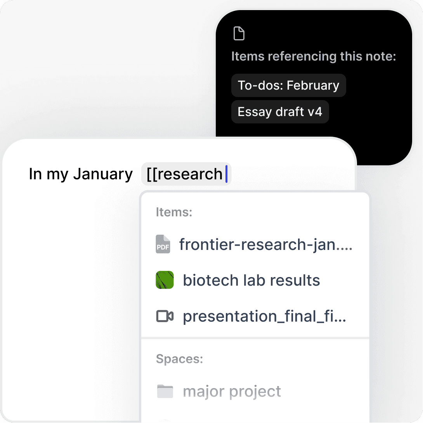Click the folder icon beside major project
The width and height of the screenshot is (423, 423).
point(165,392)
